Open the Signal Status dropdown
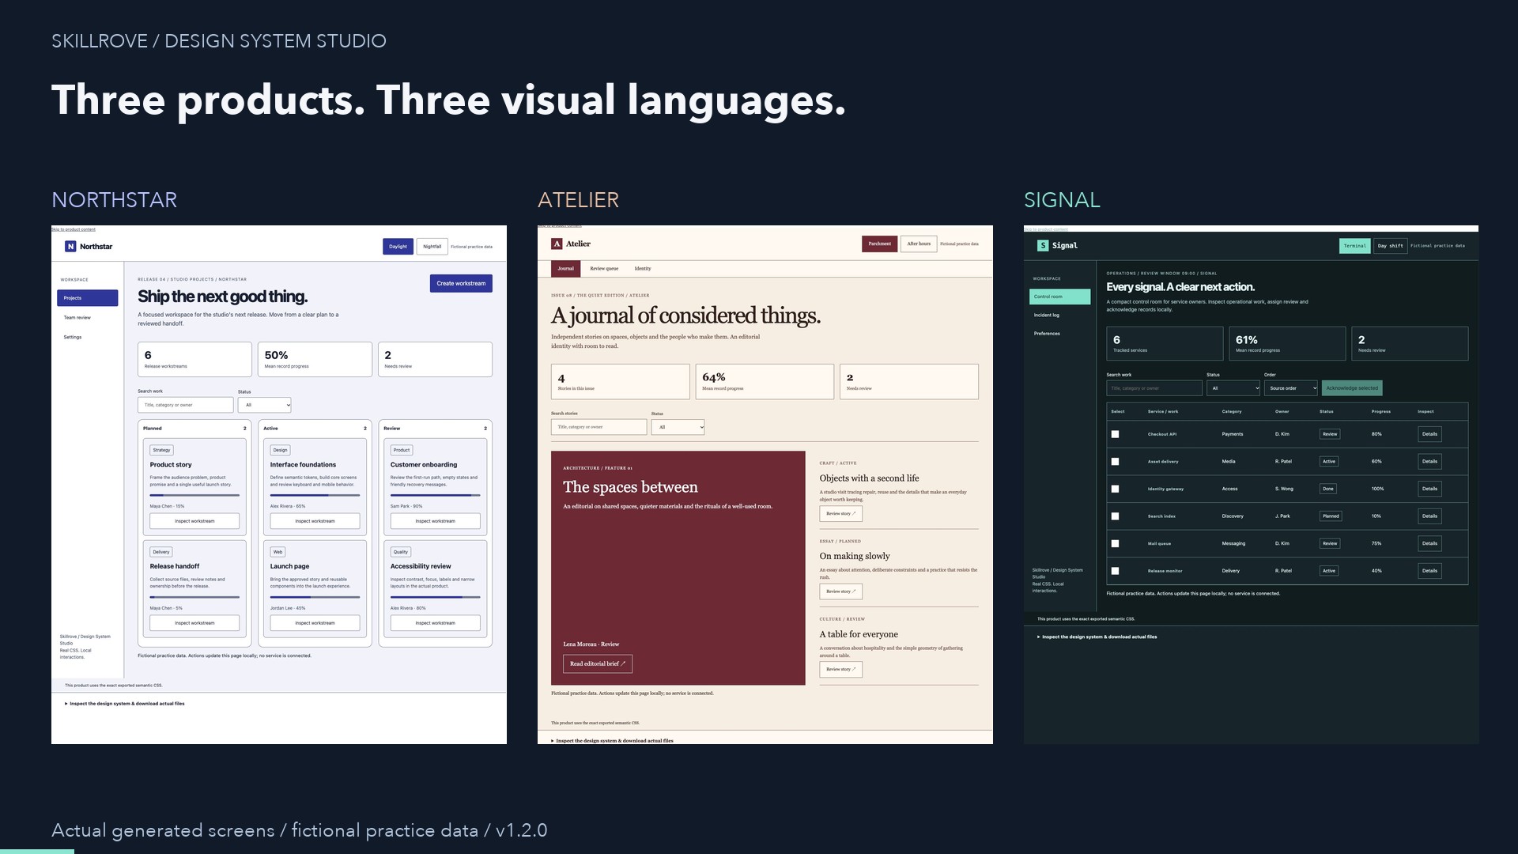 (x=1233, y=388)
